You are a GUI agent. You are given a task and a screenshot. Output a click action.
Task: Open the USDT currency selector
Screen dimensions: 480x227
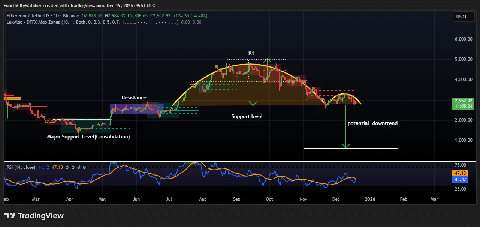pyautogui.click(x=464, y=17)
